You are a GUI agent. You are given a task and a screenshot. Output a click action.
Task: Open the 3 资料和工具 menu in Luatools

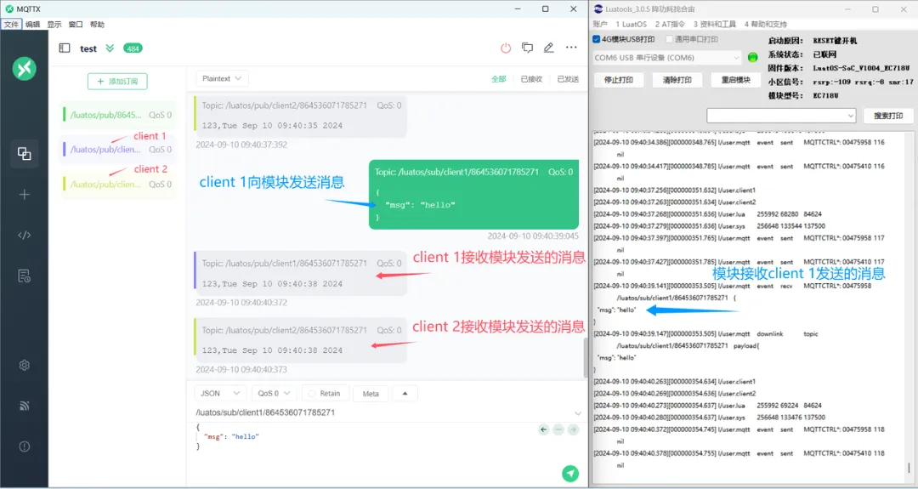click(714, 24)
